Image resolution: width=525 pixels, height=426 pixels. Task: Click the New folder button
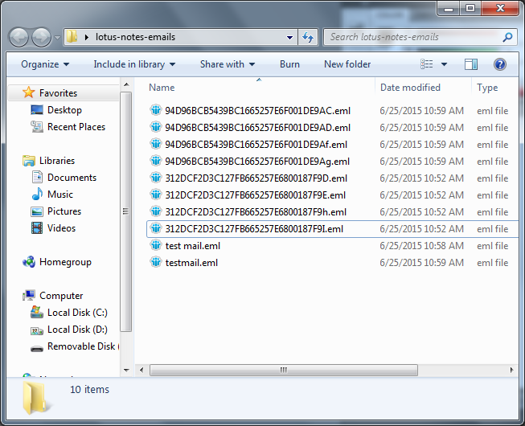click(347, 64)
